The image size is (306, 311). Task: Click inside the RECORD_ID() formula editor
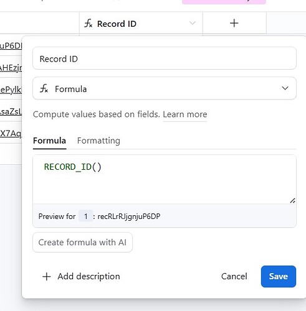pos(165,179)
